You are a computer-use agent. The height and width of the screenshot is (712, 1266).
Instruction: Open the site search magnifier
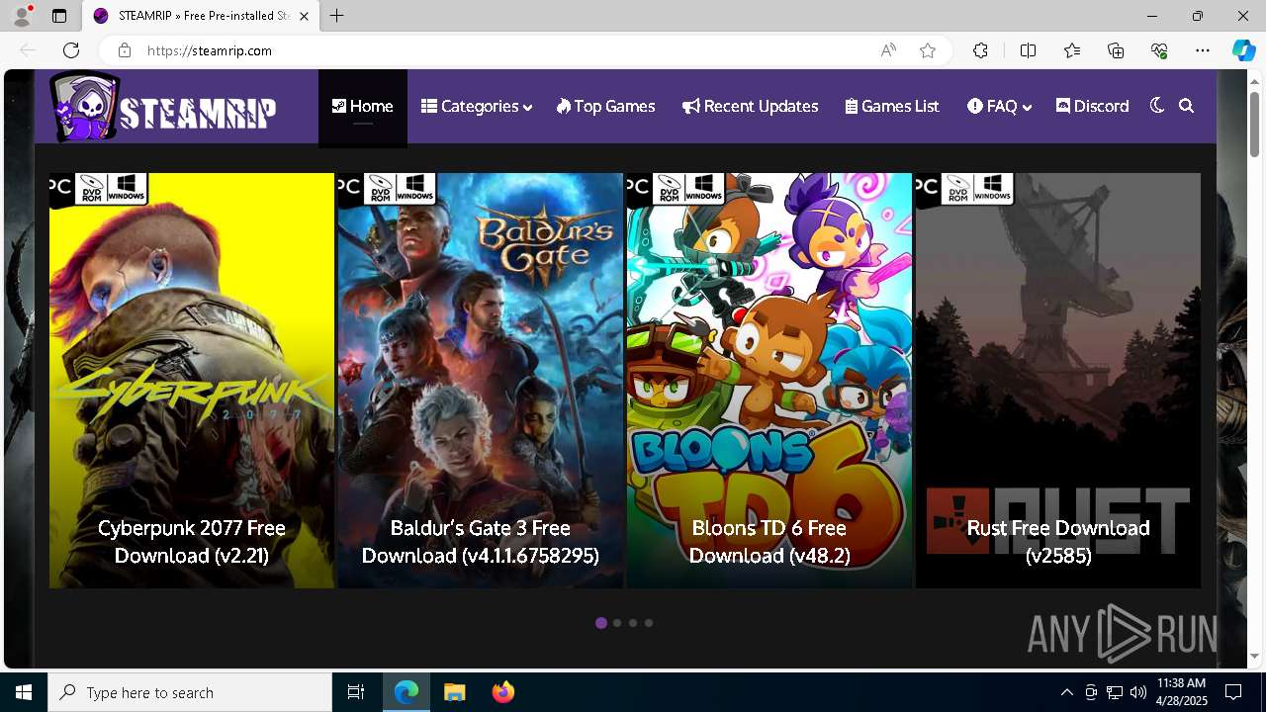1187,106
